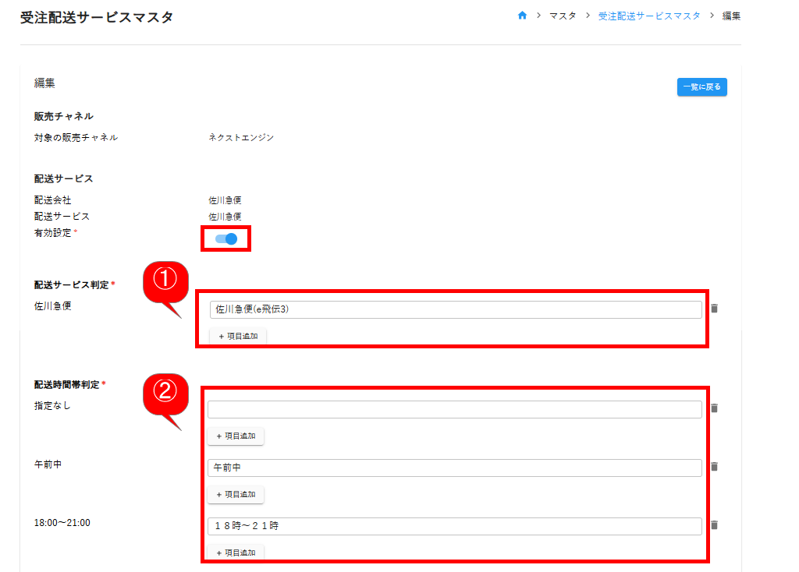Click 項目追加 below the 指定なし field

(x=236, y=436)
